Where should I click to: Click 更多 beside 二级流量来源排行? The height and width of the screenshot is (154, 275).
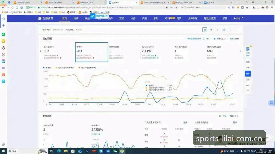[x=185, y=123]
